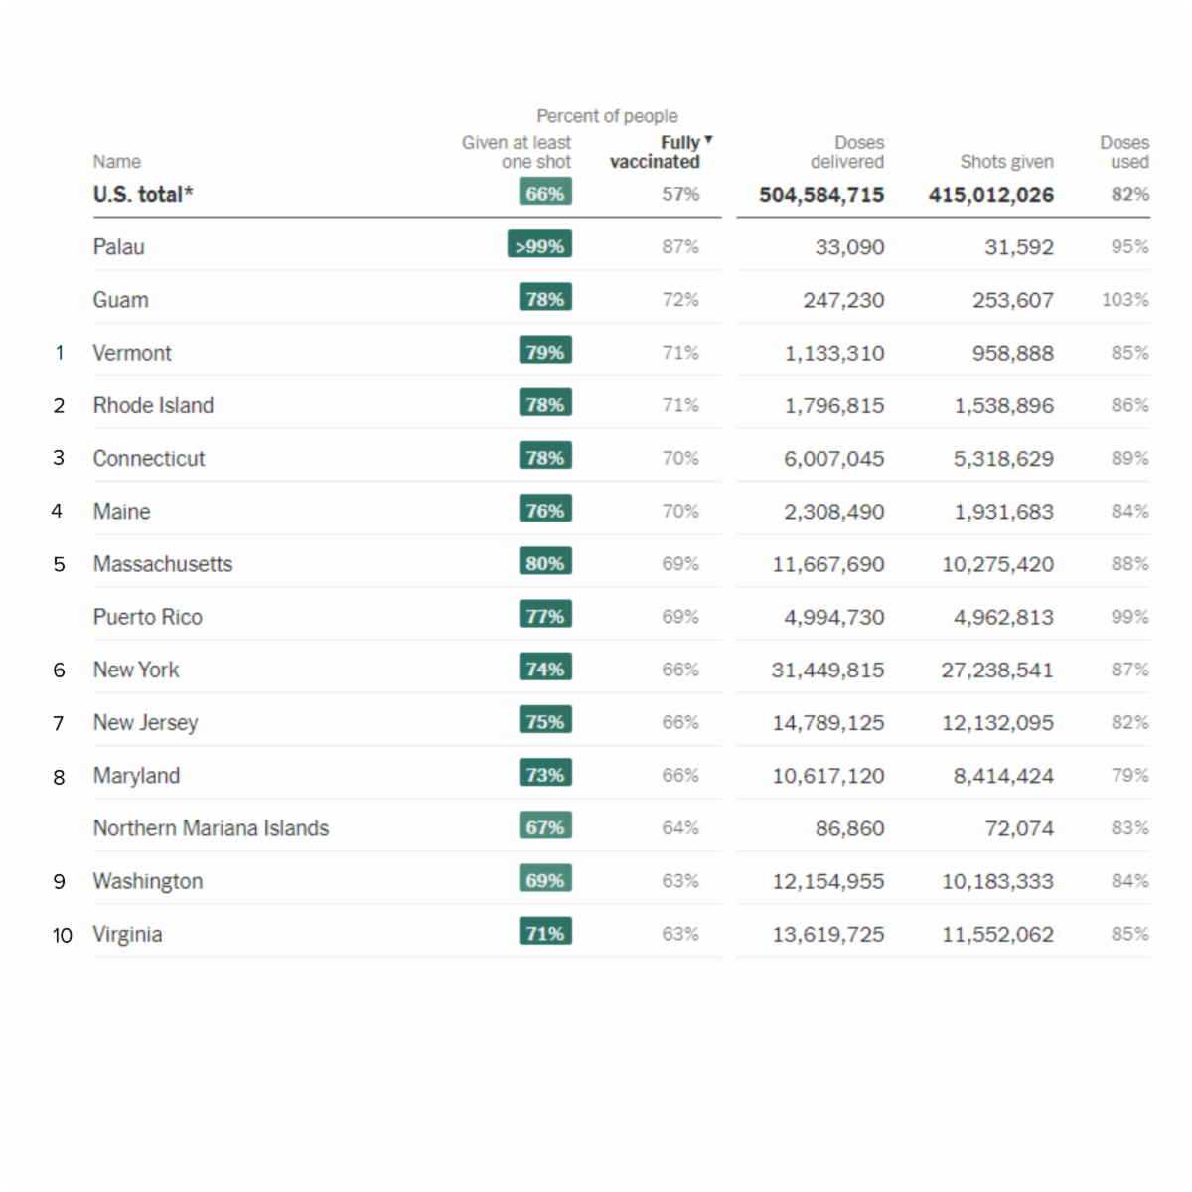
Task: Select the Maryland row name
Action: pyautogui.click(x=137, y=775)
